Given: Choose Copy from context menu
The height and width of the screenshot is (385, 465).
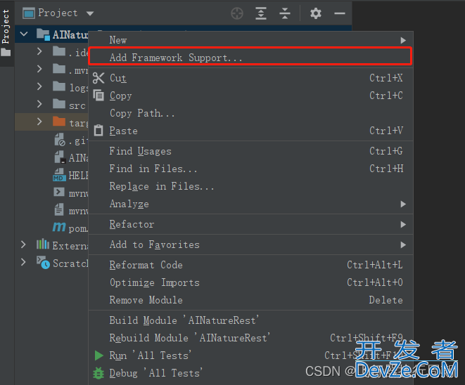Looking at the screenshot, I should point(250,96).
